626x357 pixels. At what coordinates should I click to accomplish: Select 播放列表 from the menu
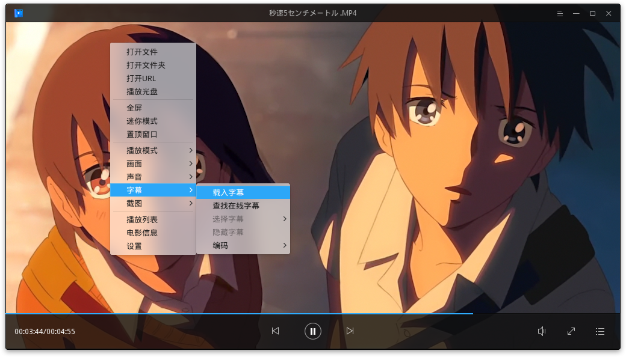pyautogui.click(x=153, y=219)
